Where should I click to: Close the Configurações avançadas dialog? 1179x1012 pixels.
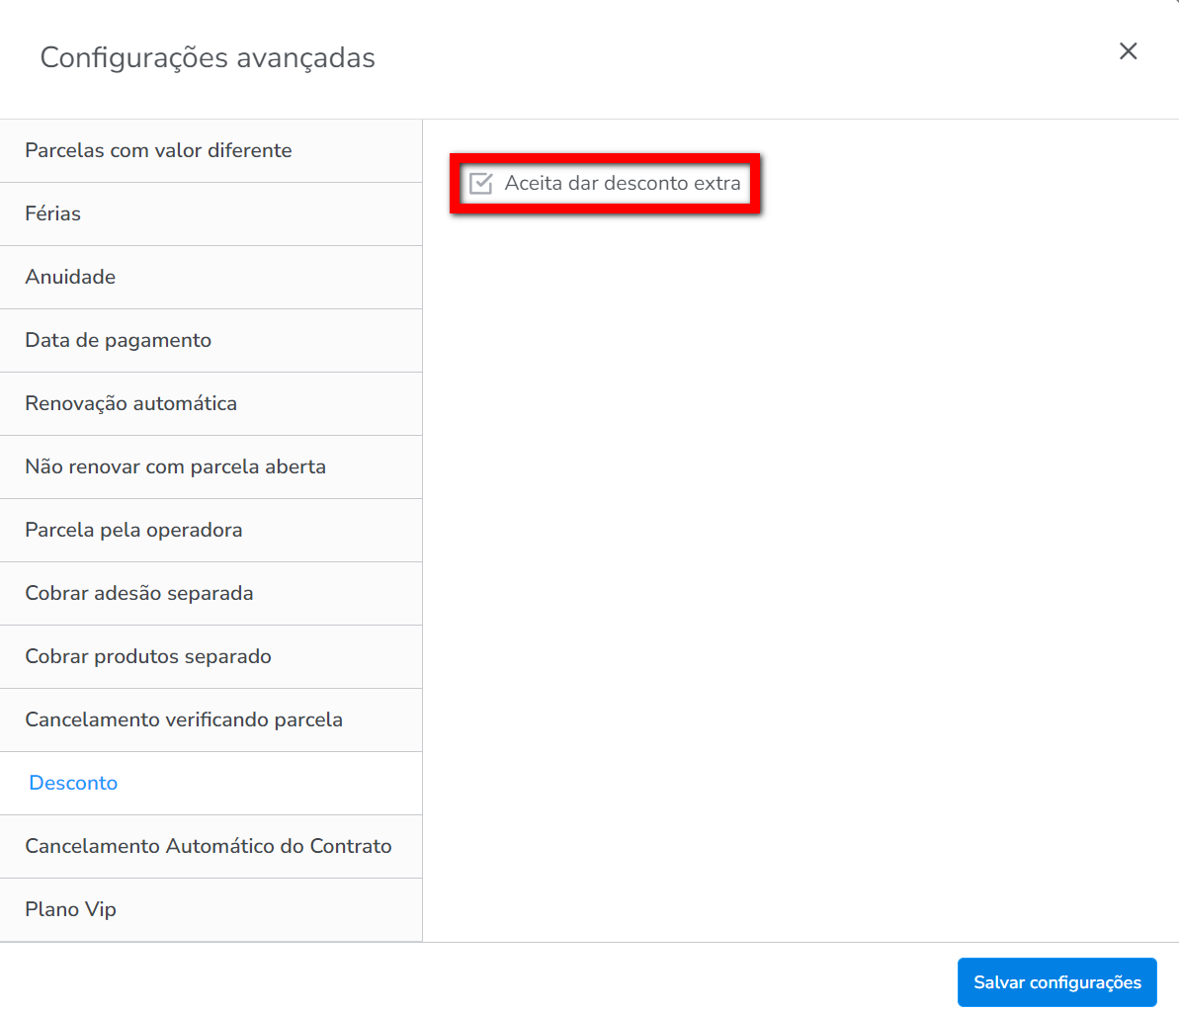coord(1128,51)
